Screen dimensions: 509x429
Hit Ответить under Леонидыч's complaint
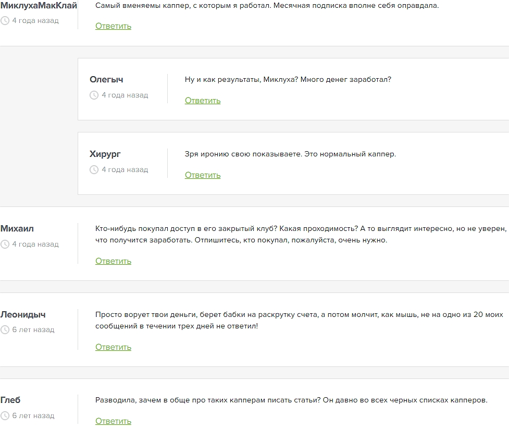(113, 347)
